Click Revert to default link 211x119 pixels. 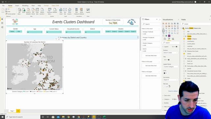[x=173, y=91]
